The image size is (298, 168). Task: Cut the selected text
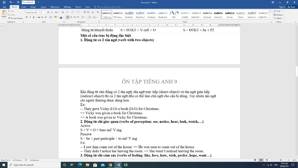pyautogui.click(x=11, y=11)
